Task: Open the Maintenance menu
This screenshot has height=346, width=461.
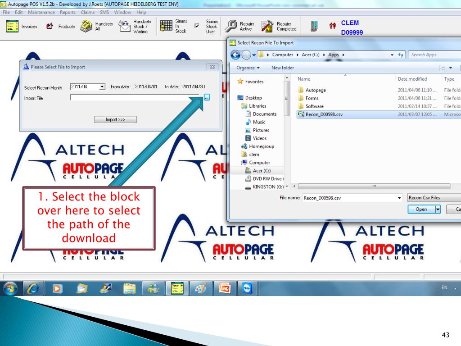Action: click(41, 12)
